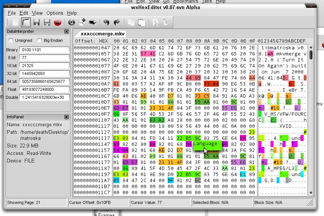Open the View menu
This screenshot has width=324, height=216.
(37, 13)
